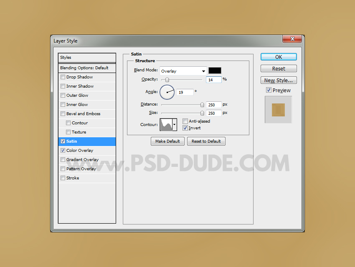Select the Bevel and Emboss label
Image resolution: width=355 pixels, height=267 pixels.
(83, 114)
